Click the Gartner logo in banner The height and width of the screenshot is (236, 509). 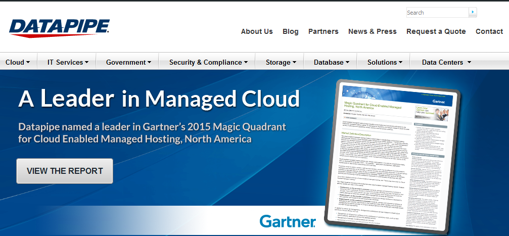pos(287,221)
